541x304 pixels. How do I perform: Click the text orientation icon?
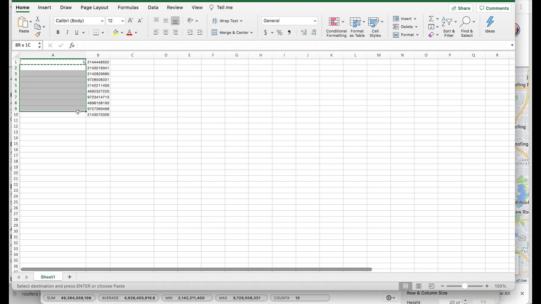tap(190, 21)
